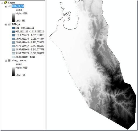The height and width of the screenshot is (131, 138).
Task: Click the Layers data frame icon
Action: coord(6,2)
